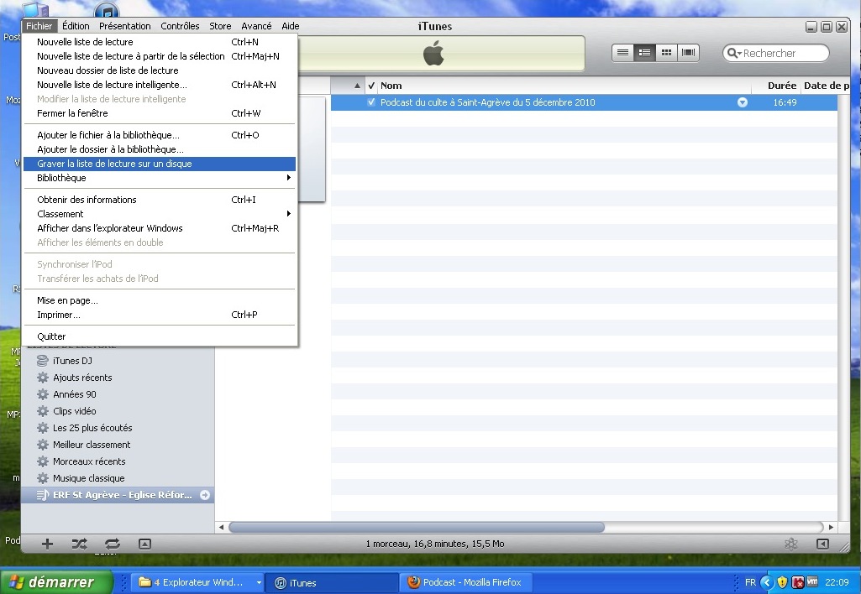Click gear icon of Ajouts récents

click(42, 378)
